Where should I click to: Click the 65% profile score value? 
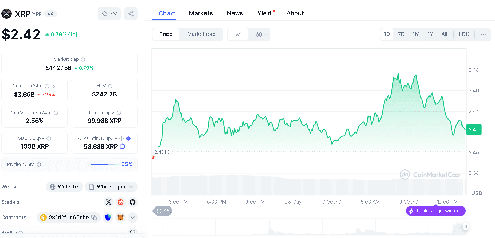[x=126, y=164]
